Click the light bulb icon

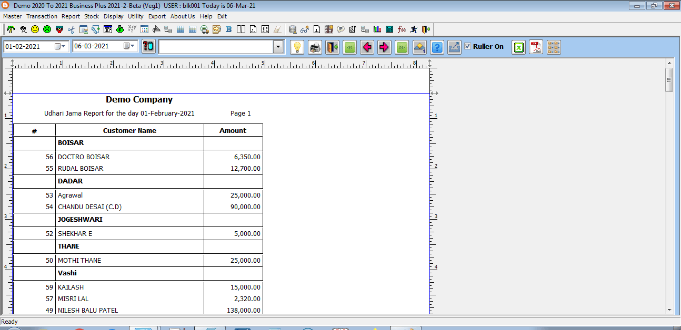[x=297, y=47]
